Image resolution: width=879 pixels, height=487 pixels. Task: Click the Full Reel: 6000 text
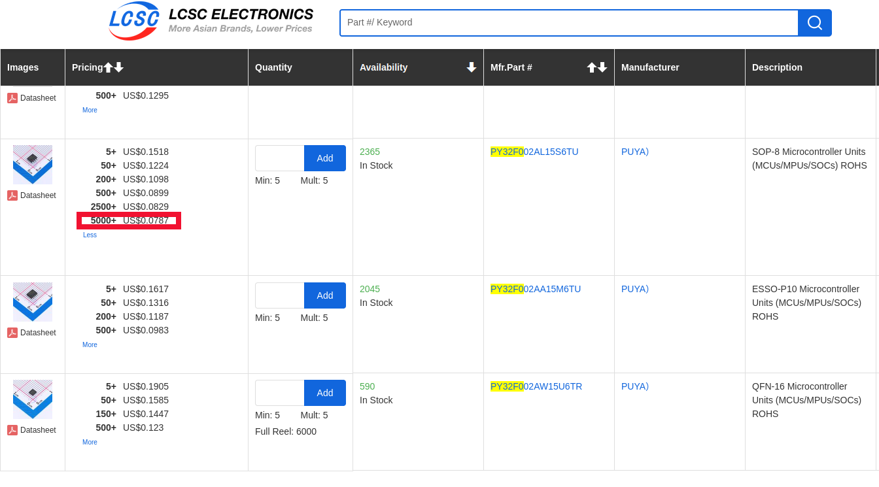point(286,431)
